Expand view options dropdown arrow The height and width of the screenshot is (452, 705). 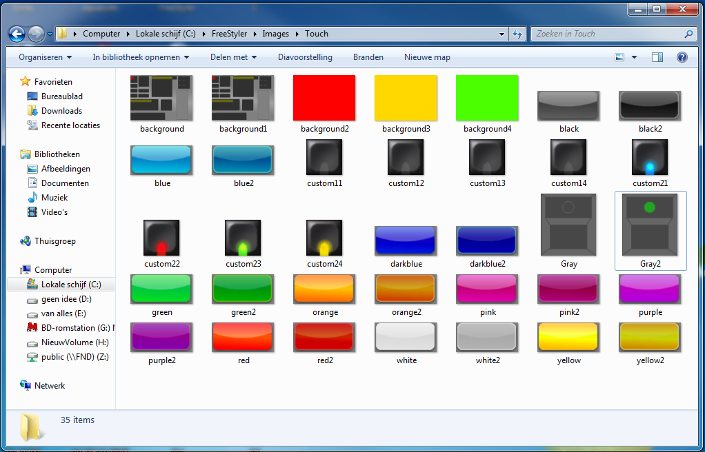(634, 57)
